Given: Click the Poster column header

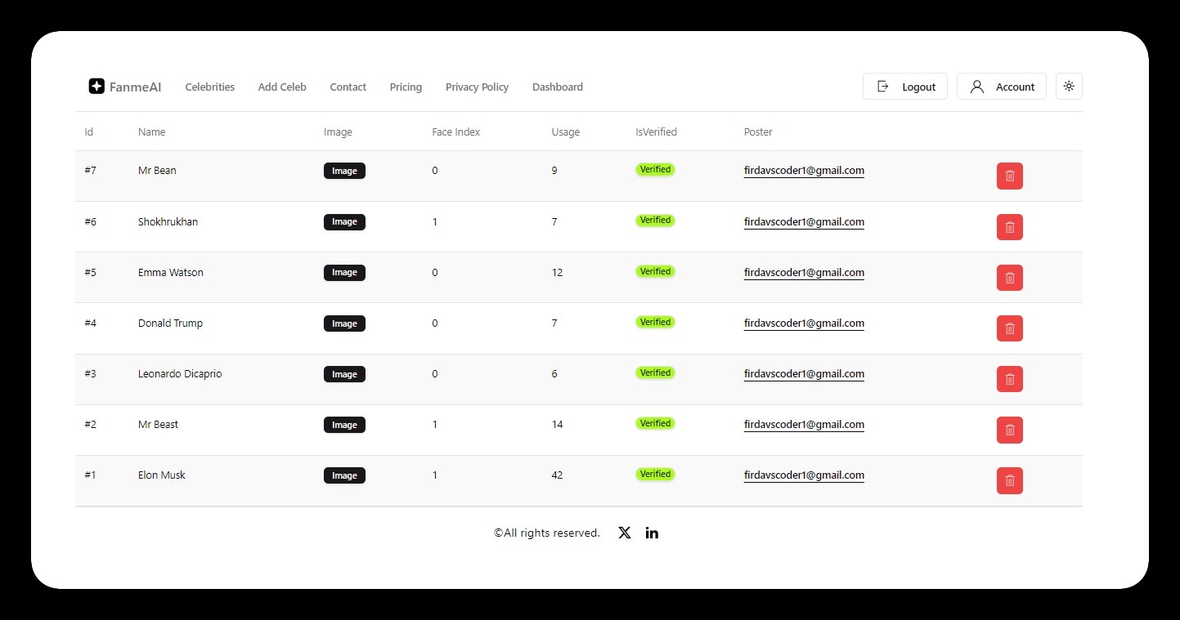Looking at the screenshot, I should coord(758,132).
